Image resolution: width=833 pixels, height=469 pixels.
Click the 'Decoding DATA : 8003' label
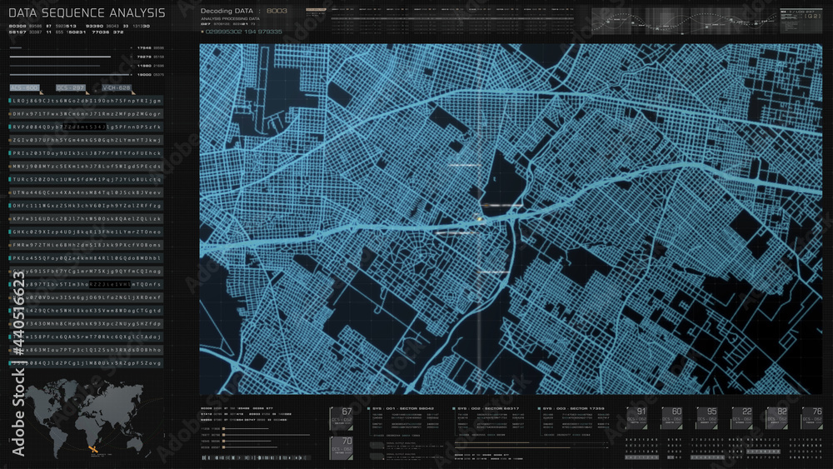[x=244, y=11]
